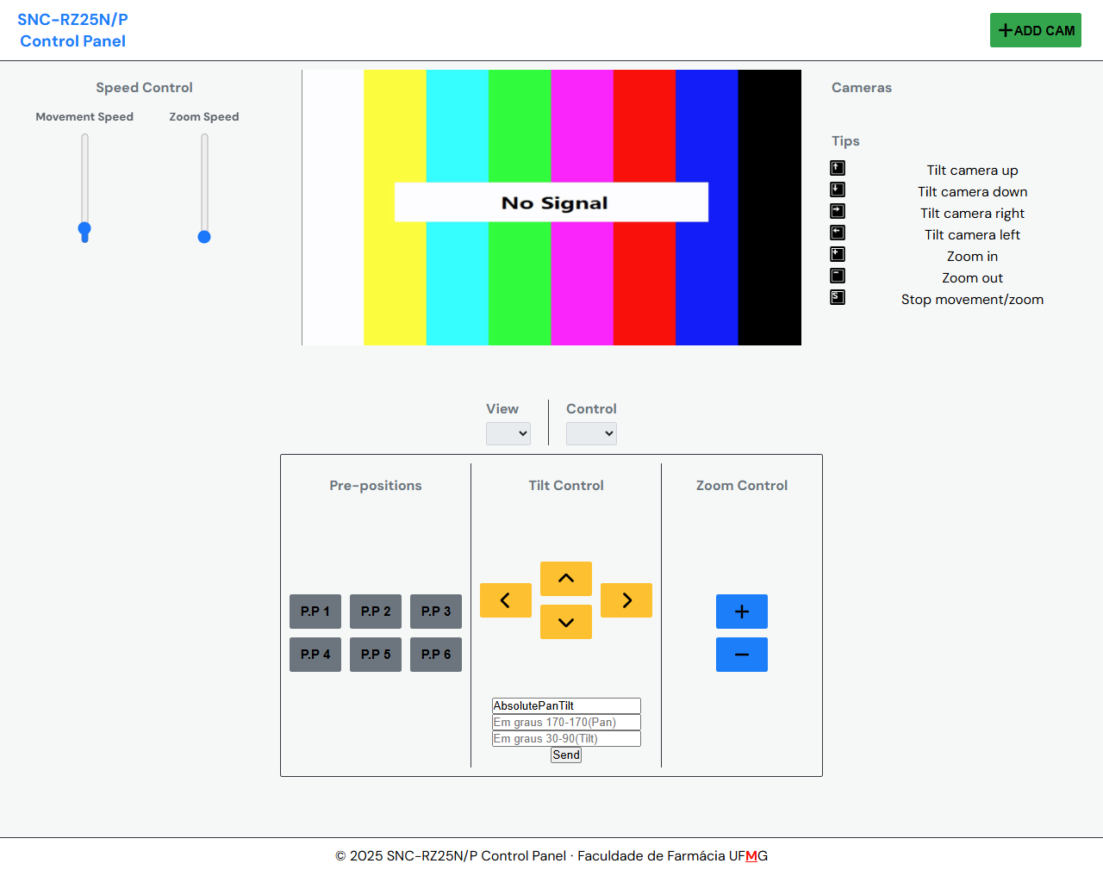Pan camera left with arrow button
Image resolution: width=1103 pixels, height=882 pixels.
[505, 600]
